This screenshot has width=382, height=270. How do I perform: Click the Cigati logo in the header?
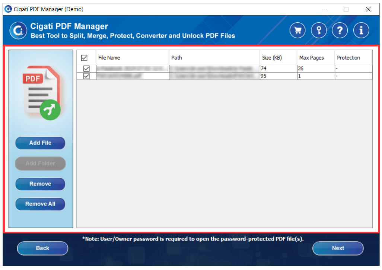pyautogui.click(x=18, y=31)
